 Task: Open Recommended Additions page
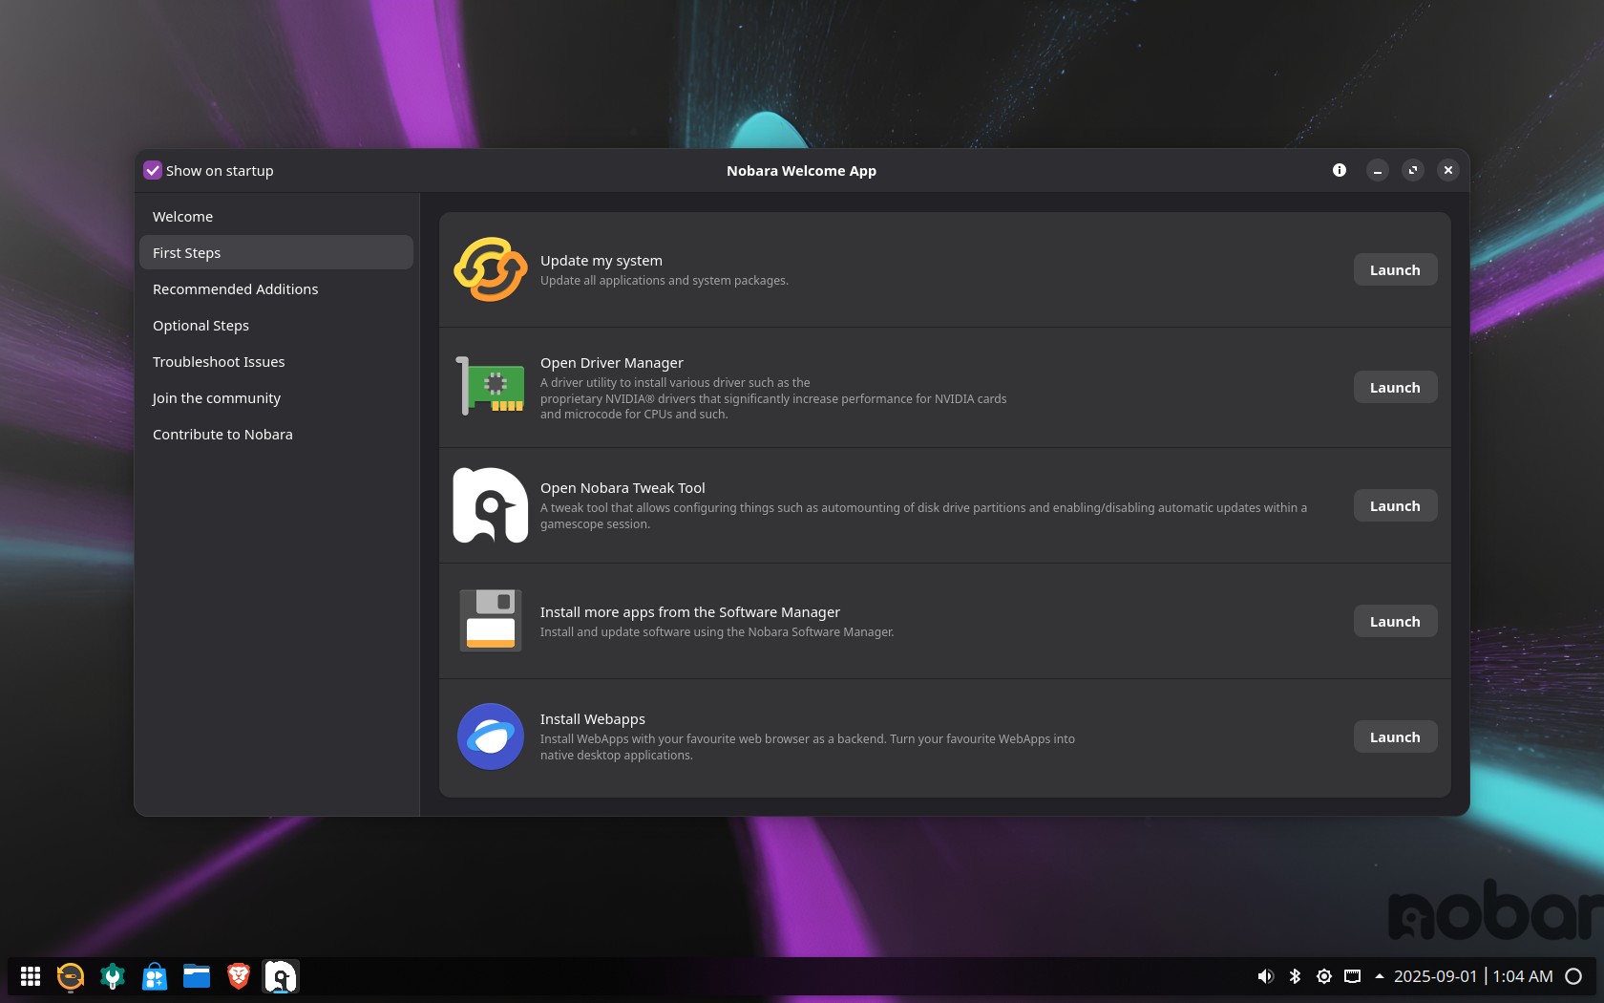pos(276,289)
